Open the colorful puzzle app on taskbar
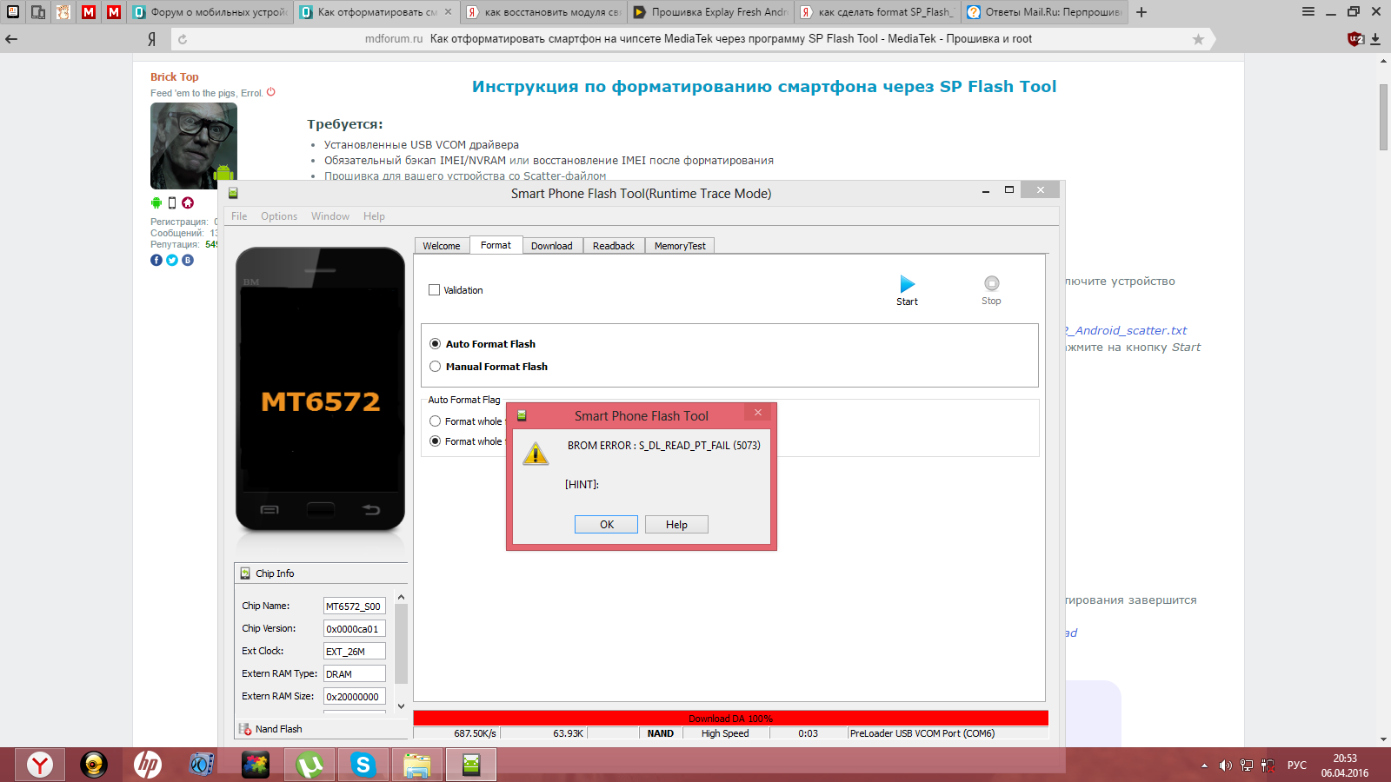 [256, 765]
